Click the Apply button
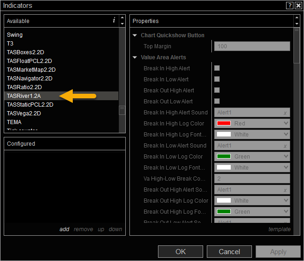Image resolution: width=304 pixels, height=261 pixels. (278, 252)
